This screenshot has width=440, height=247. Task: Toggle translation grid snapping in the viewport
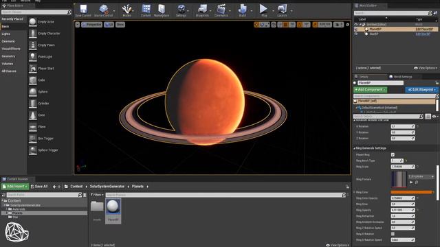pos(286,25)
